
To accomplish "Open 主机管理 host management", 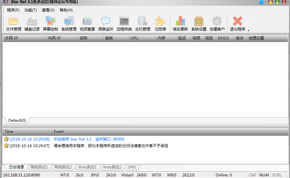I will 142,24.
